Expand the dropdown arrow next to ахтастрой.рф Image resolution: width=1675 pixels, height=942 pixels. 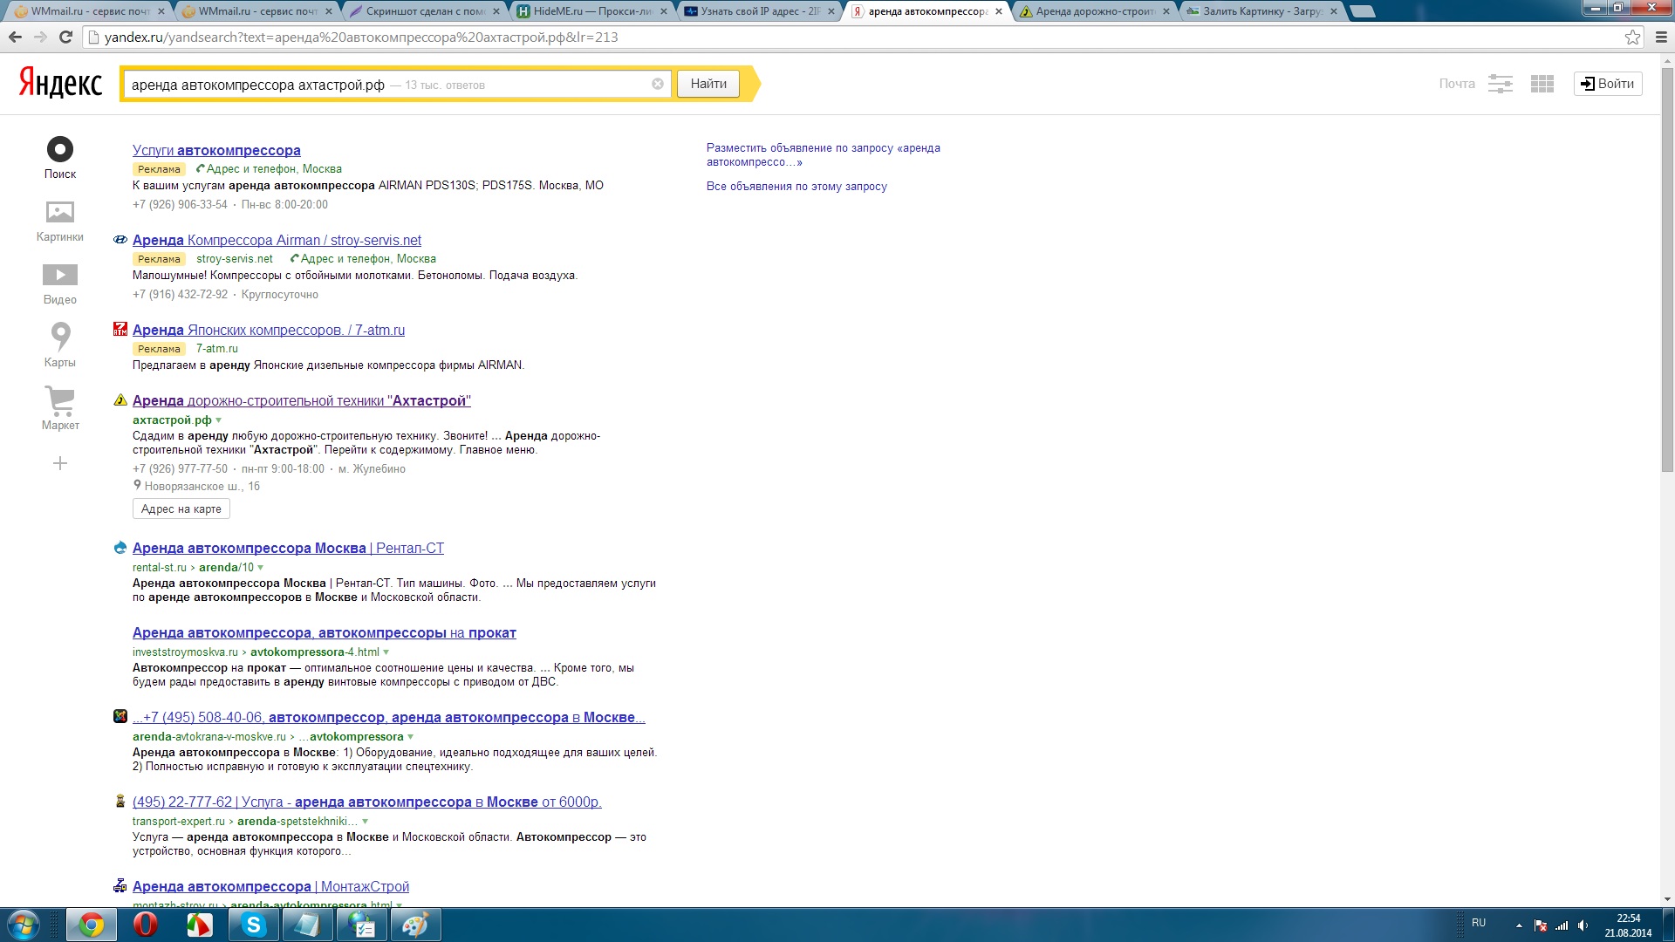(x=219, y=420)
